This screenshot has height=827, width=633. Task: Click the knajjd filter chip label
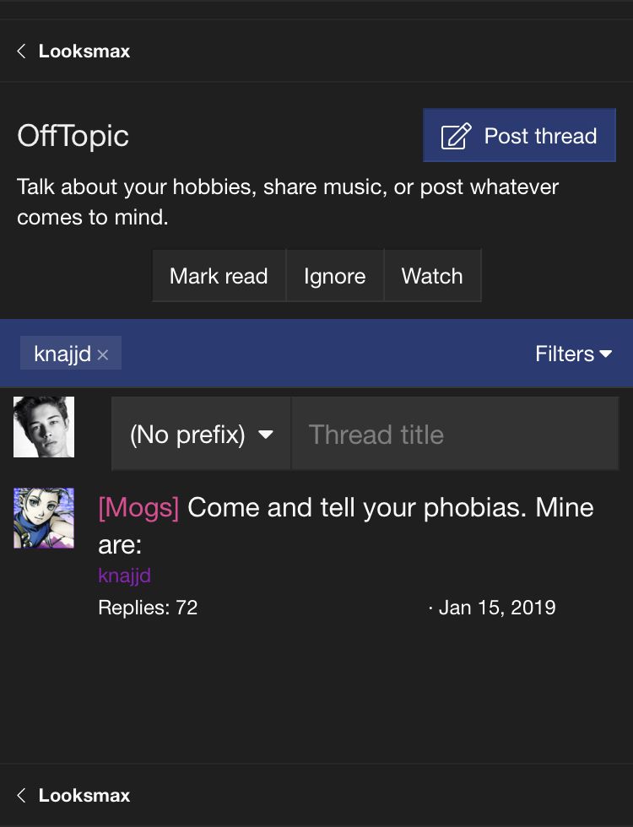click(62, 354)
